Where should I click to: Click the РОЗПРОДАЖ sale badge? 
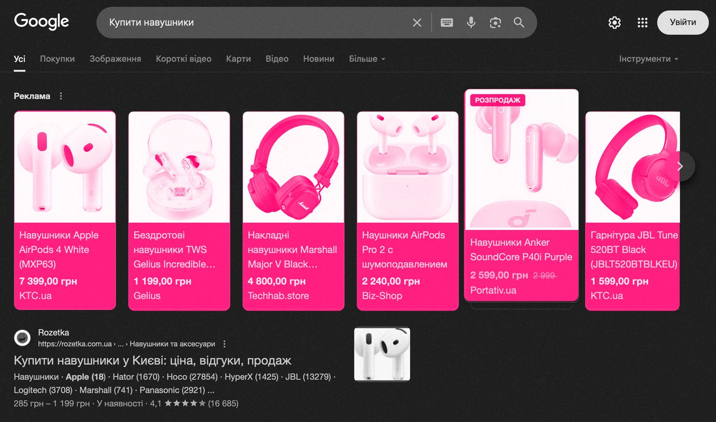click(498, 100)
